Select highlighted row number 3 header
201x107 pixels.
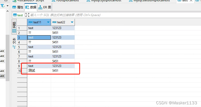(x=22, y=37)
